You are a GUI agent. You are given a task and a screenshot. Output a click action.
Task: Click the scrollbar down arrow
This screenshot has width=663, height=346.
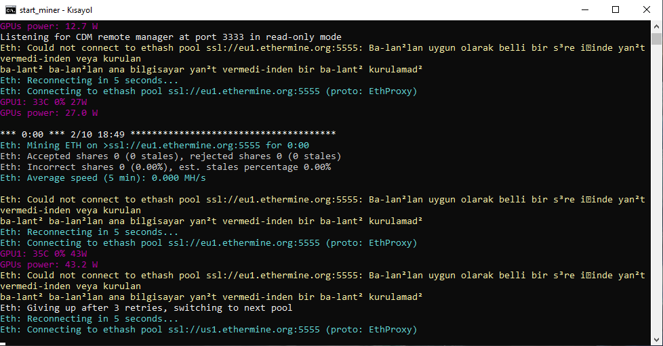(x=656, y=339)
